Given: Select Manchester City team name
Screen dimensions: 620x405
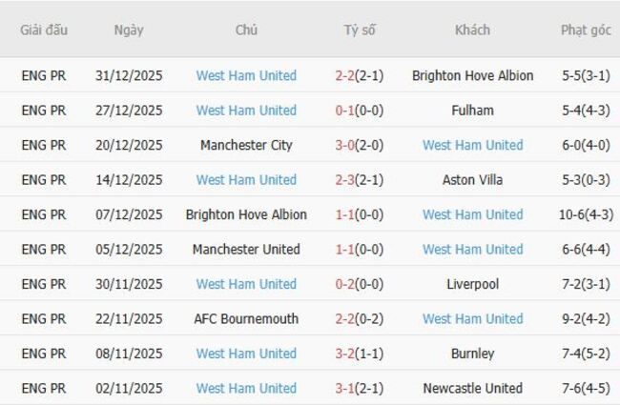Looking at the screenshot, I should [x=246, y=145].
